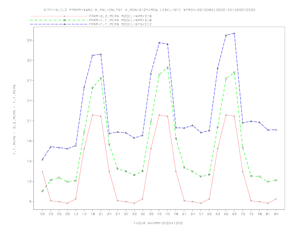301x233 pixels.
Task: Click red plus data point at hour 00
Action: click(43, 171)
